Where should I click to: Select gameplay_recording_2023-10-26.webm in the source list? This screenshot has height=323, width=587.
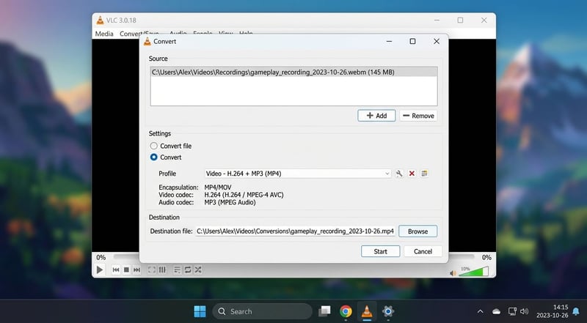point(293,73)
